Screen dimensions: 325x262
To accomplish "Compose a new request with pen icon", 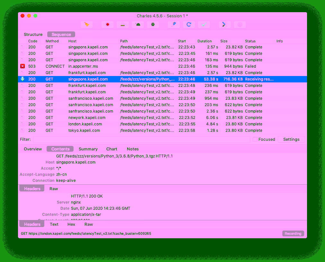I will click(174, 24).
